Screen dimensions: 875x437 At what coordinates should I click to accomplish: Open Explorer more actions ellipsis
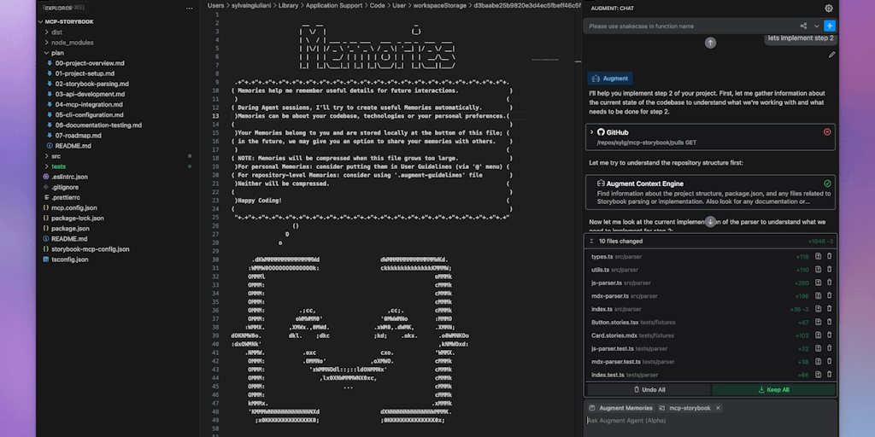189,9
